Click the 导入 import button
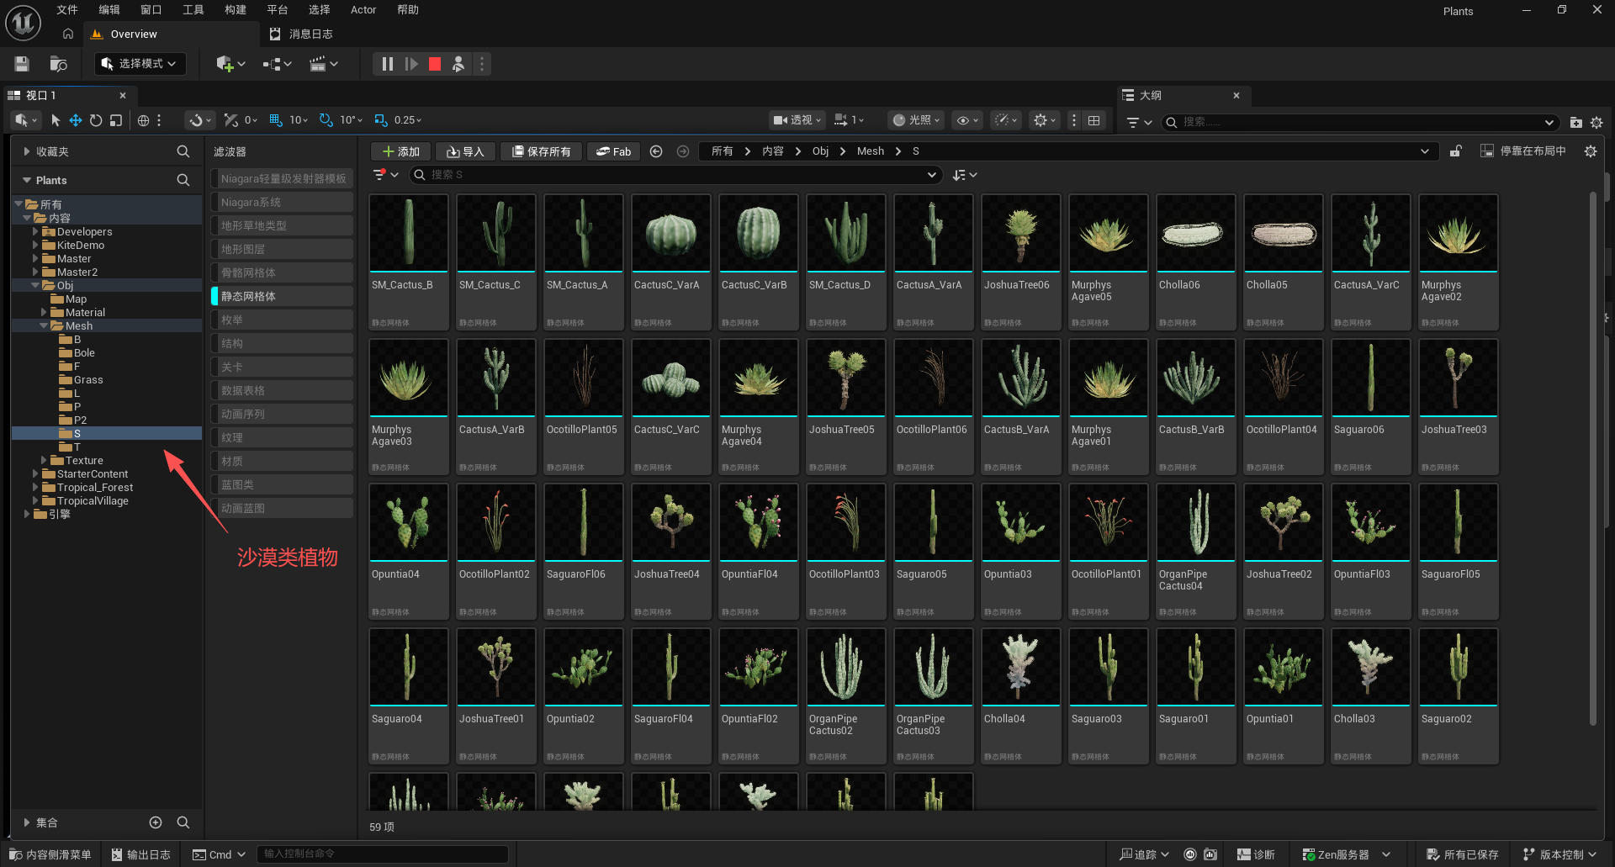The height and width of the screenshot is (867, 1615). (x=465, y=151)
